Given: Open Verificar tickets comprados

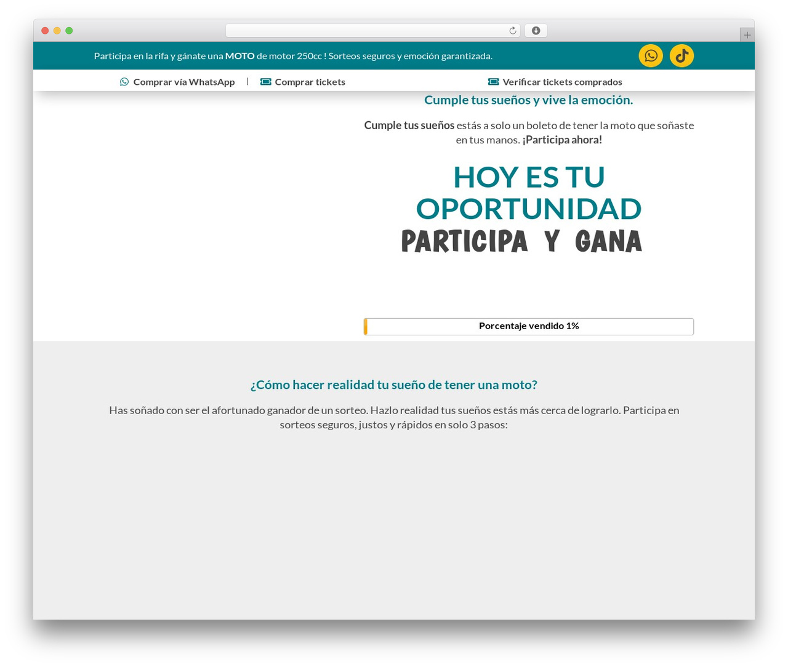Looking at the screenshot, I should [555, 82].
